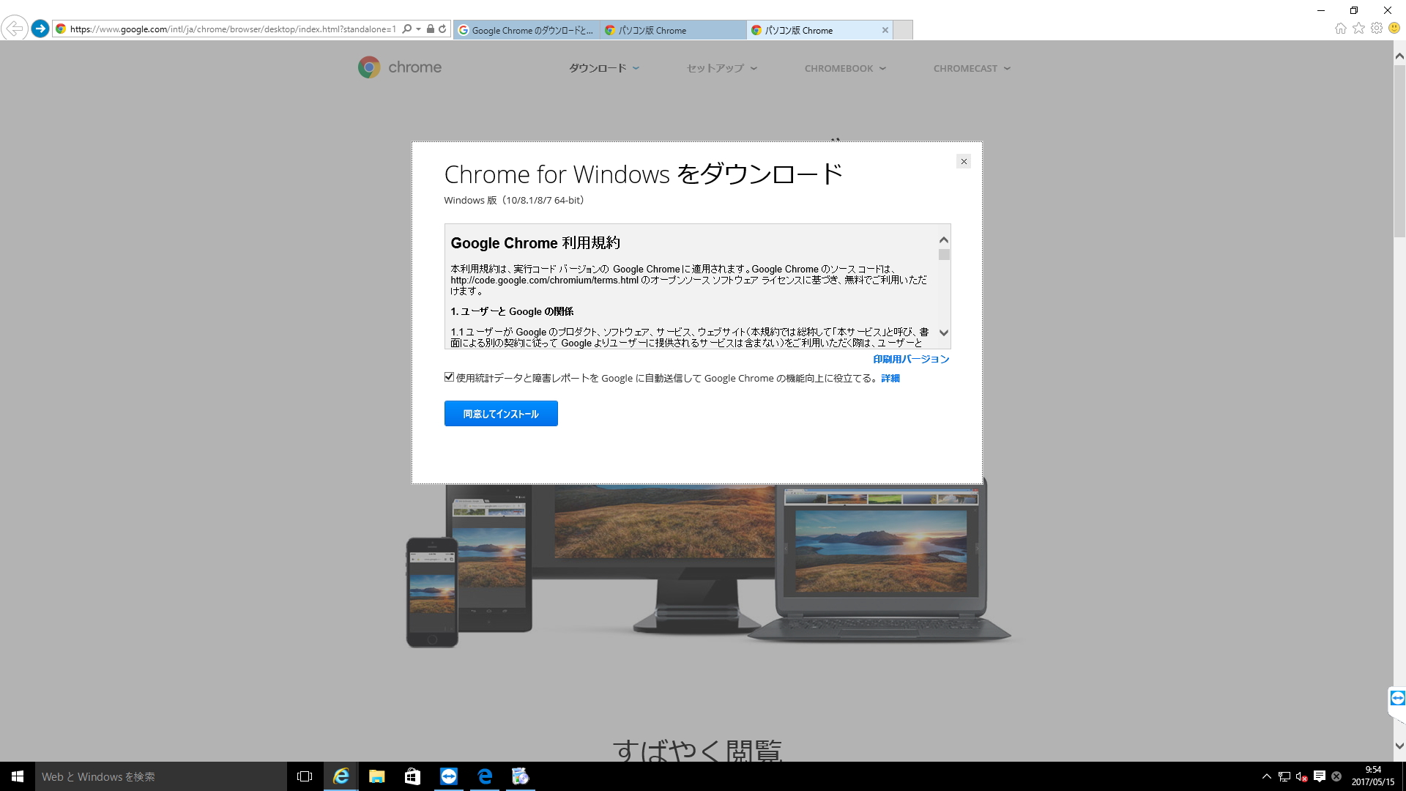This screenshot has height=791, width=1406.
Task: Open TeamViewer from the taskbar
Action: click(448, 776)
